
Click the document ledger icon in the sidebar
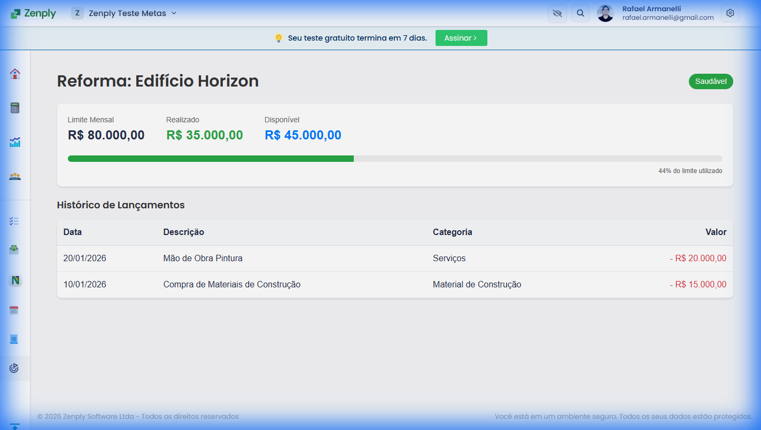coord(14,339)
